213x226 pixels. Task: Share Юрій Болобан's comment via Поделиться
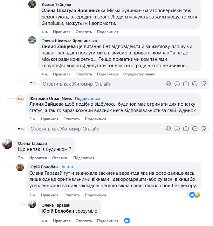tap(95, 195)
